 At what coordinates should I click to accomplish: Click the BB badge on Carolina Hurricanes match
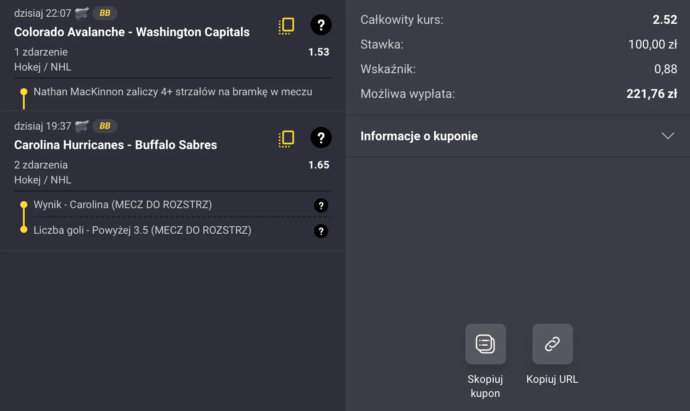(105, 126)
